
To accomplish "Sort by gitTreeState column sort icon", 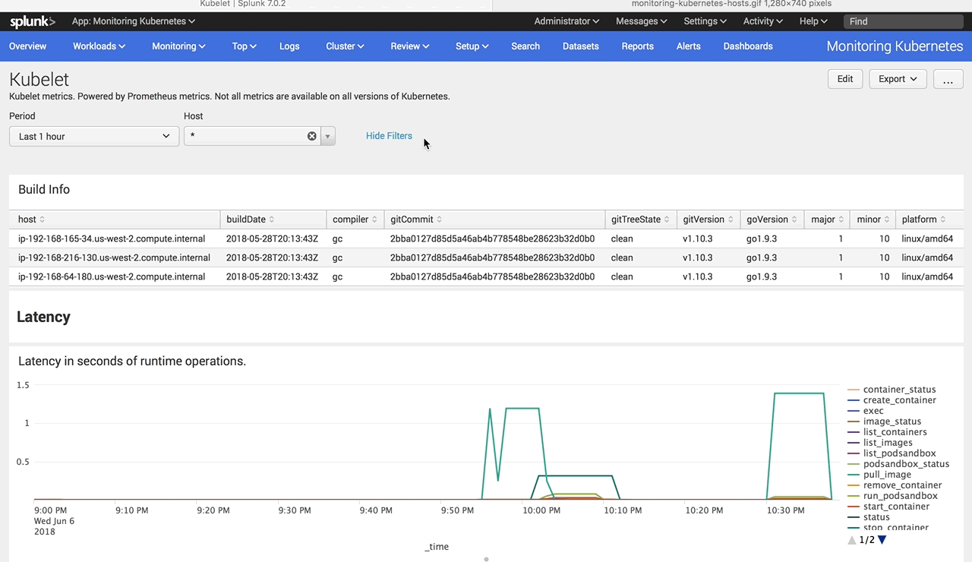I will [667, 219].
